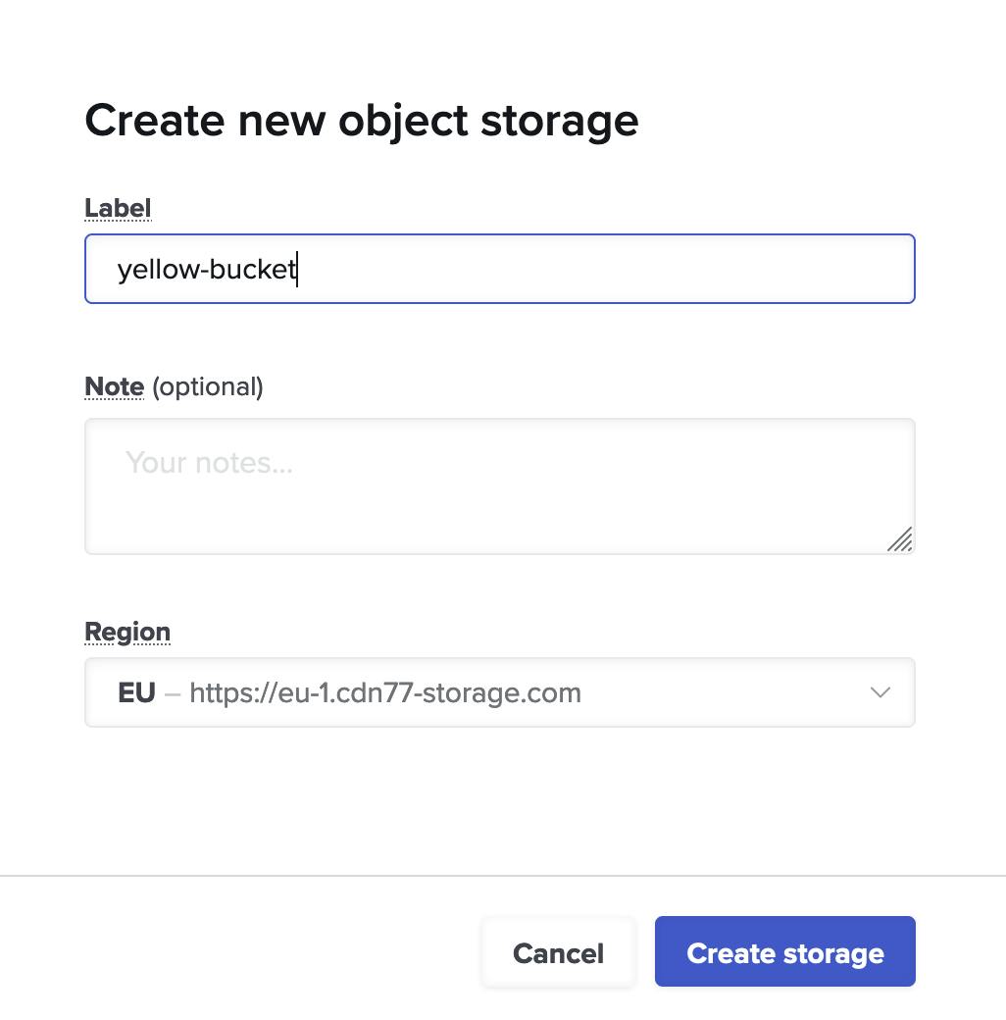The image size is (1006, 1020).
Task: Click the Label input with yellow-bucket
Action: tap(499, 269)
